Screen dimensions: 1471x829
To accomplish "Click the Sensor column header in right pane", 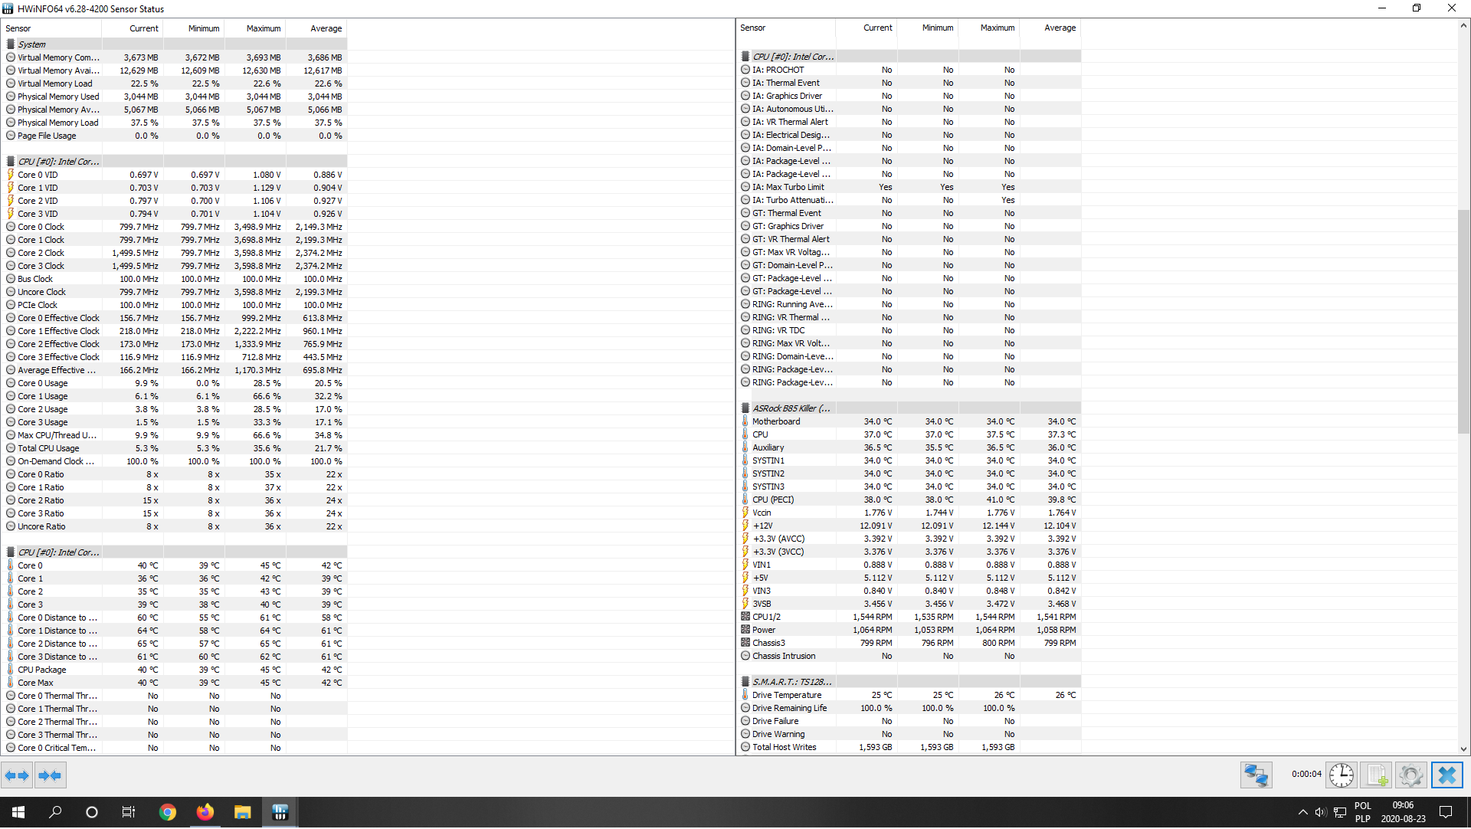I will 786,28.
